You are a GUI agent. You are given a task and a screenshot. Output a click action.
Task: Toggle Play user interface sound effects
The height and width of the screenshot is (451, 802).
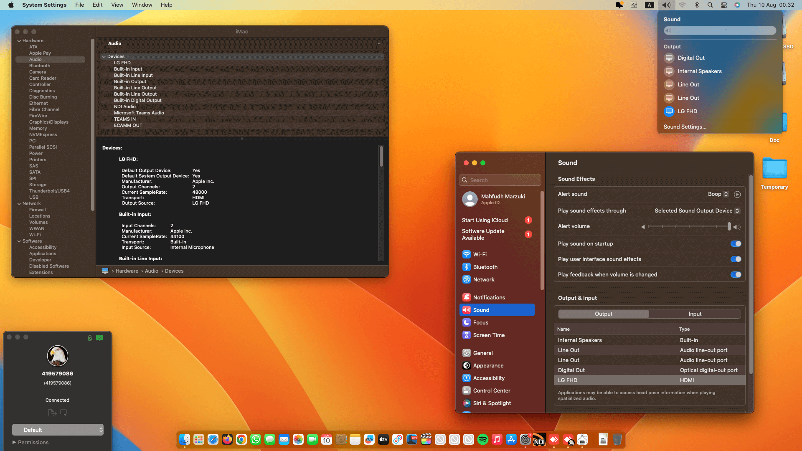click(736, 259)
